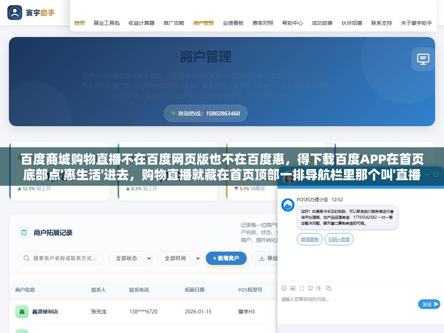
Task: Toggle the sound speaker icon in chat
Action: point(319,288)
